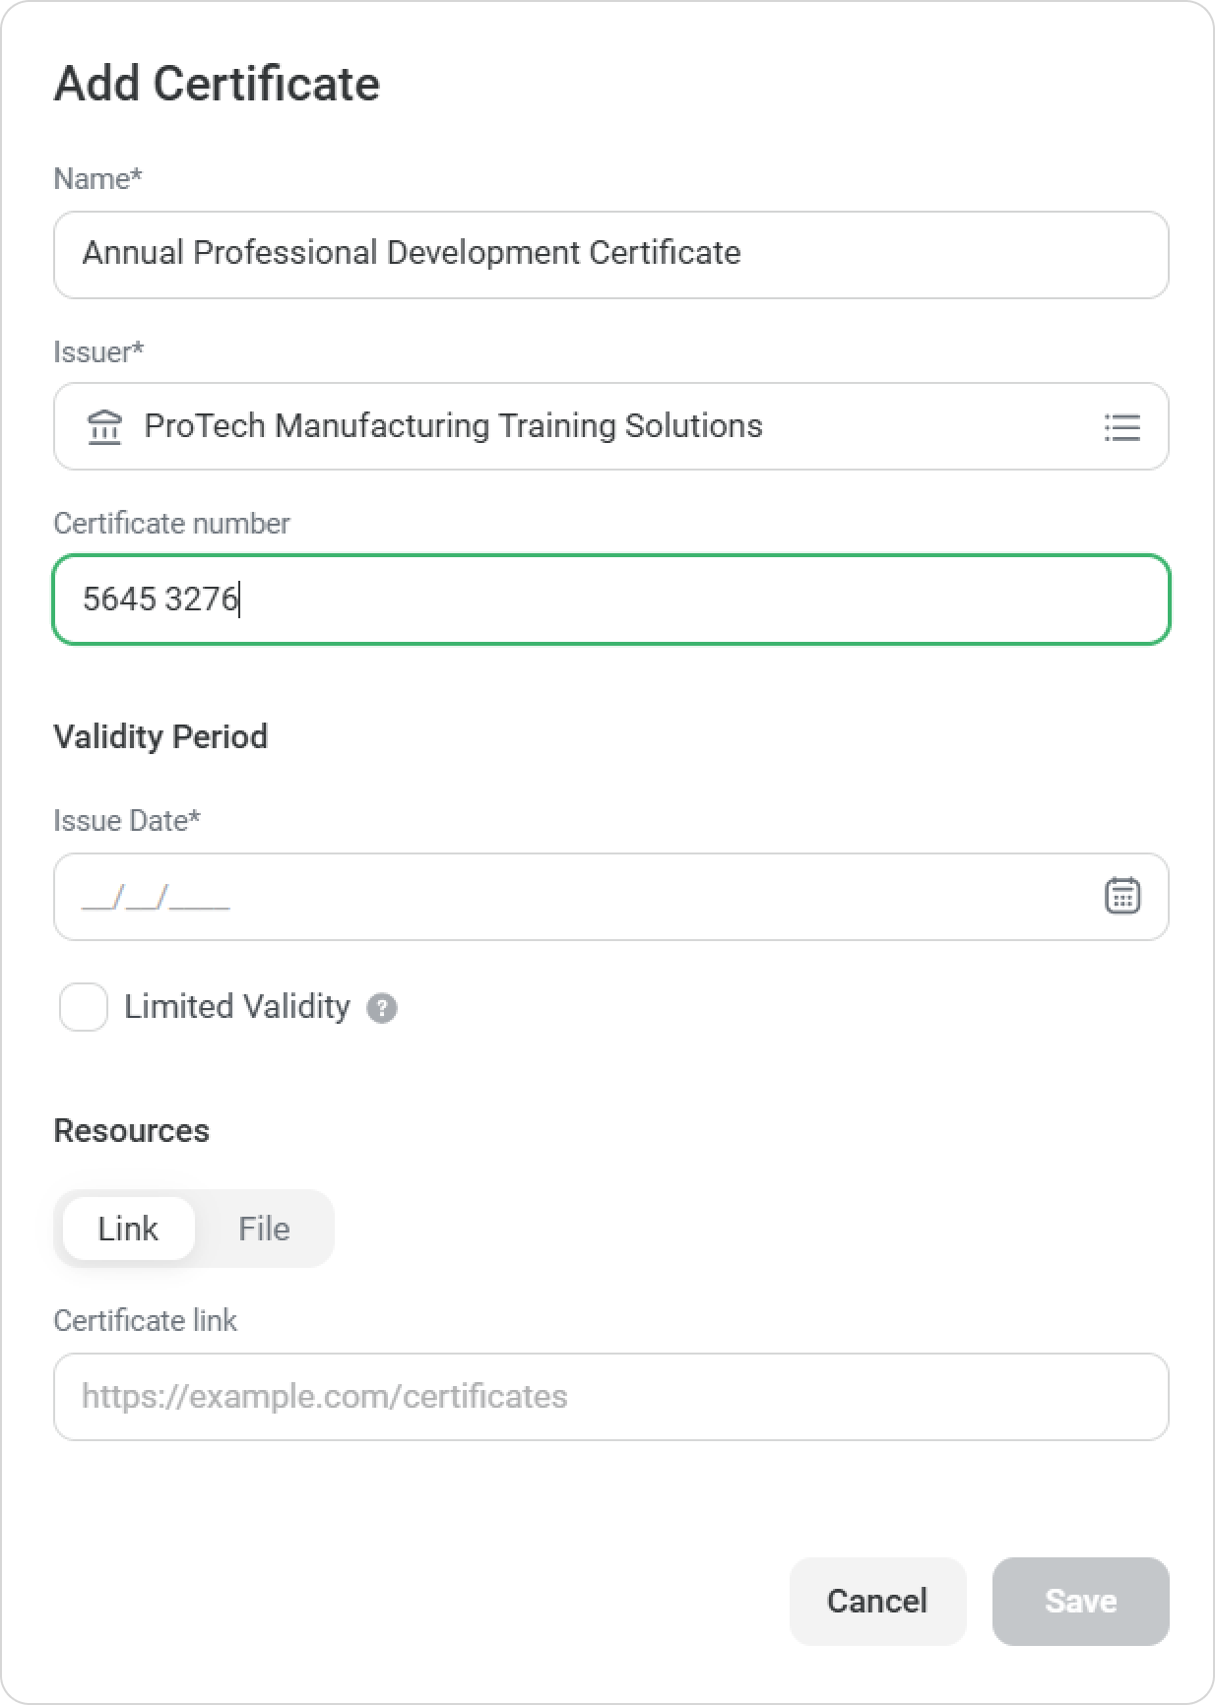
Task: Click into the Issue Date input
Action: pos(581,897)
